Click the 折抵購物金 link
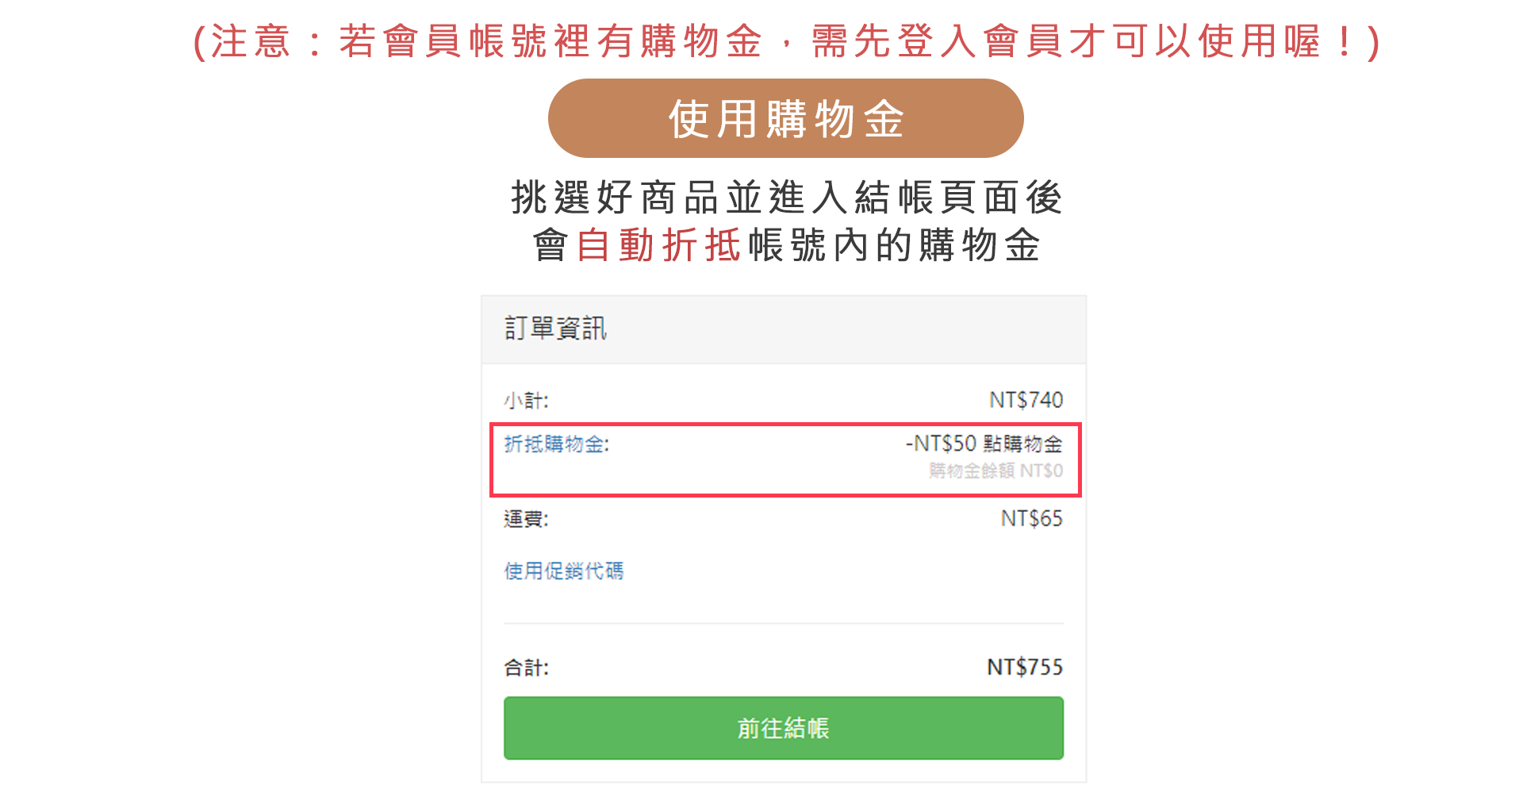 (556, 444)
